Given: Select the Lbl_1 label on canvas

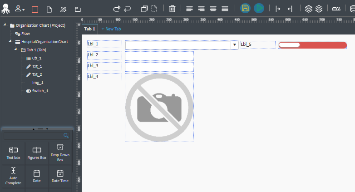Looking at the screenshot, I should (x=104, y=44).
